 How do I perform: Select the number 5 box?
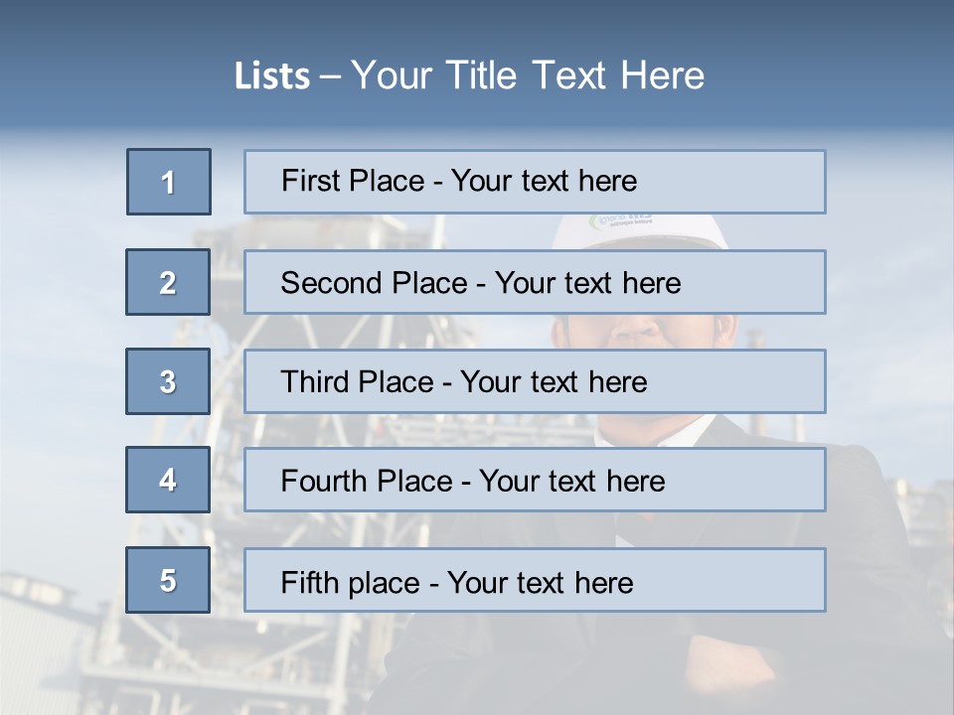coord(168,580)
